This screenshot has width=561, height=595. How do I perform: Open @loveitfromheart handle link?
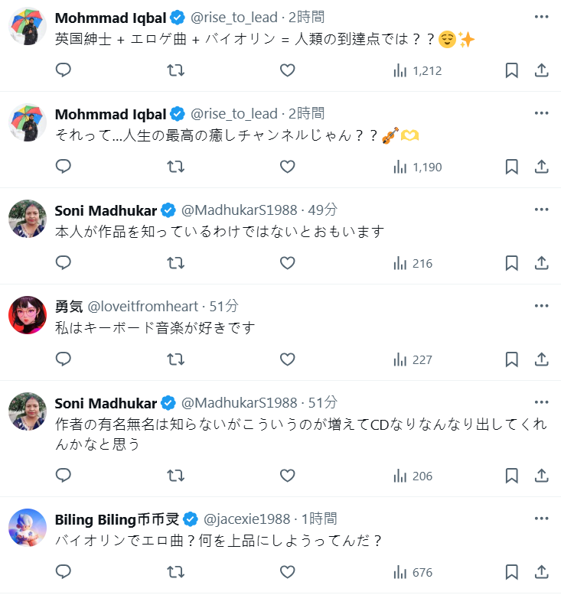[x=143, y=306]
